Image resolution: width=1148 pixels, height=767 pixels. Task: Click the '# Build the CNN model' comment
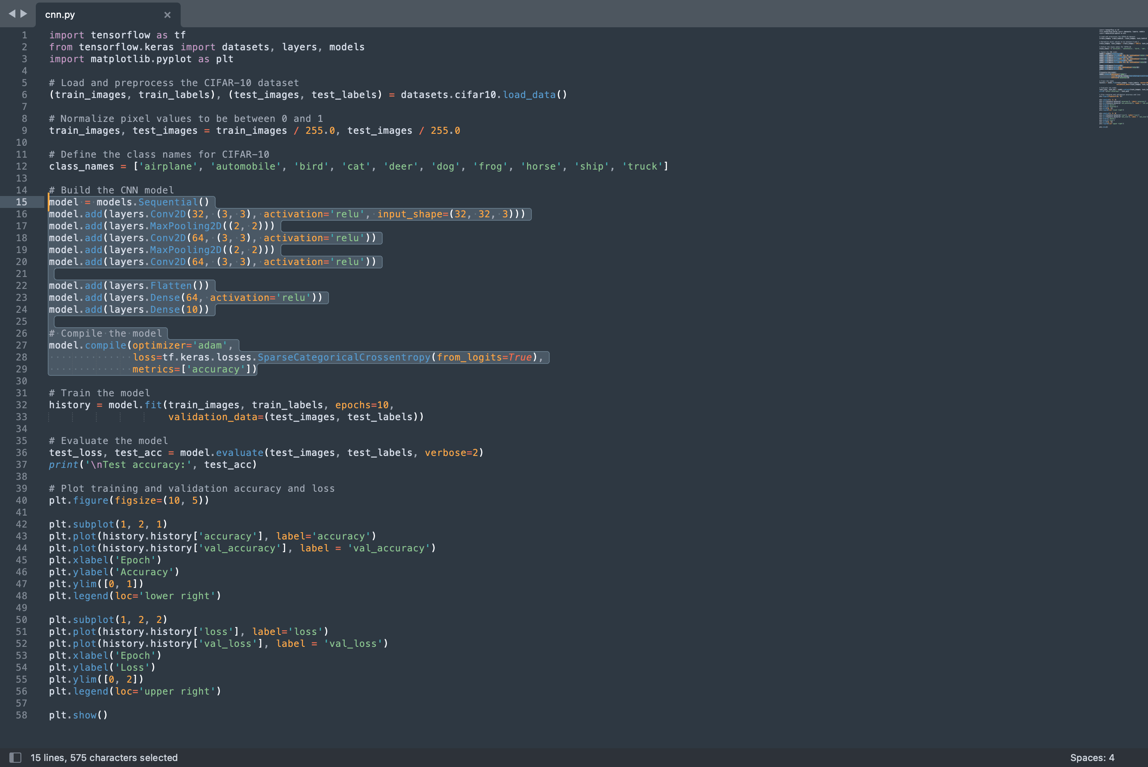[x=112, y=190]
